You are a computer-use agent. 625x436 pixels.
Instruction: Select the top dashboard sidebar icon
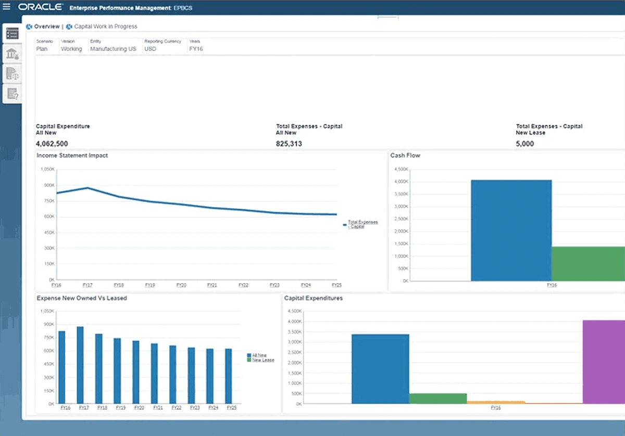(x=12, y=34)
